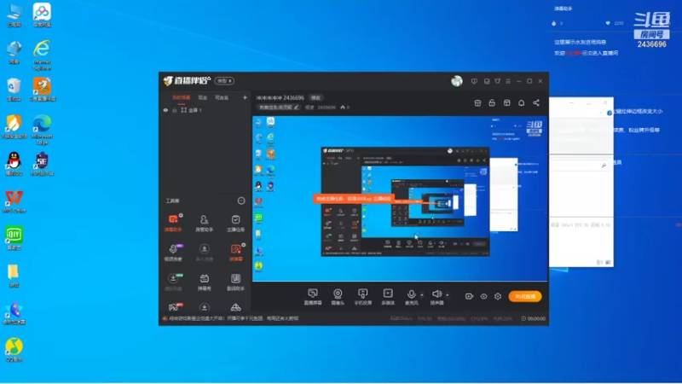Open the QQ Music desktop icon
This screenshot has height=384, width=682.
14,350
